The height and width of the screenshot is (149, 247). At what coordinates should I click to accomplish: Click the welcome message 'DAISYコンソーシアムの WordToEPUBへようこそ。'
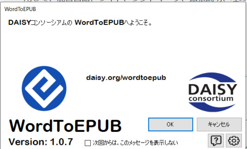80,23
